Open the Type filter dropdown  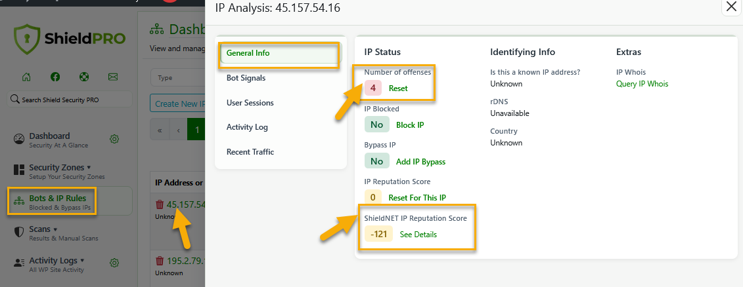pos(177,77)
